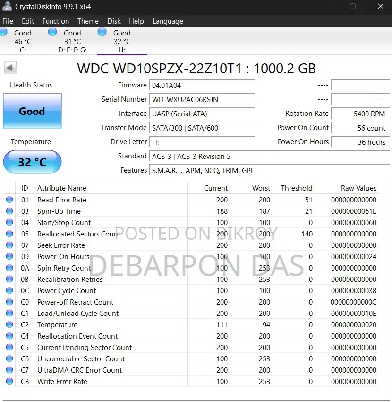
Task: Click the status dot for Start/Stop Count
Action: [9, 222]
